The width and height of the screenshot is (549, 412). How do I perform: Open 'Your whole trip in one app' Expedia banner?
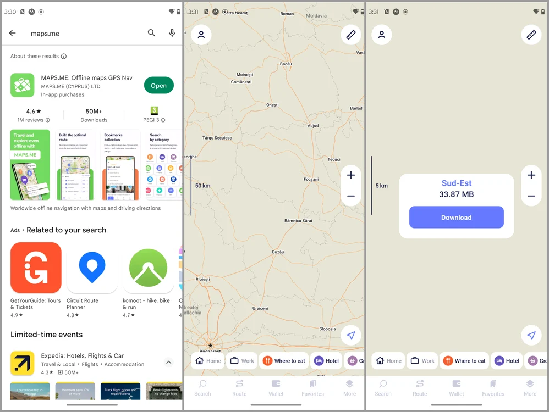click(x=30, y=391)
